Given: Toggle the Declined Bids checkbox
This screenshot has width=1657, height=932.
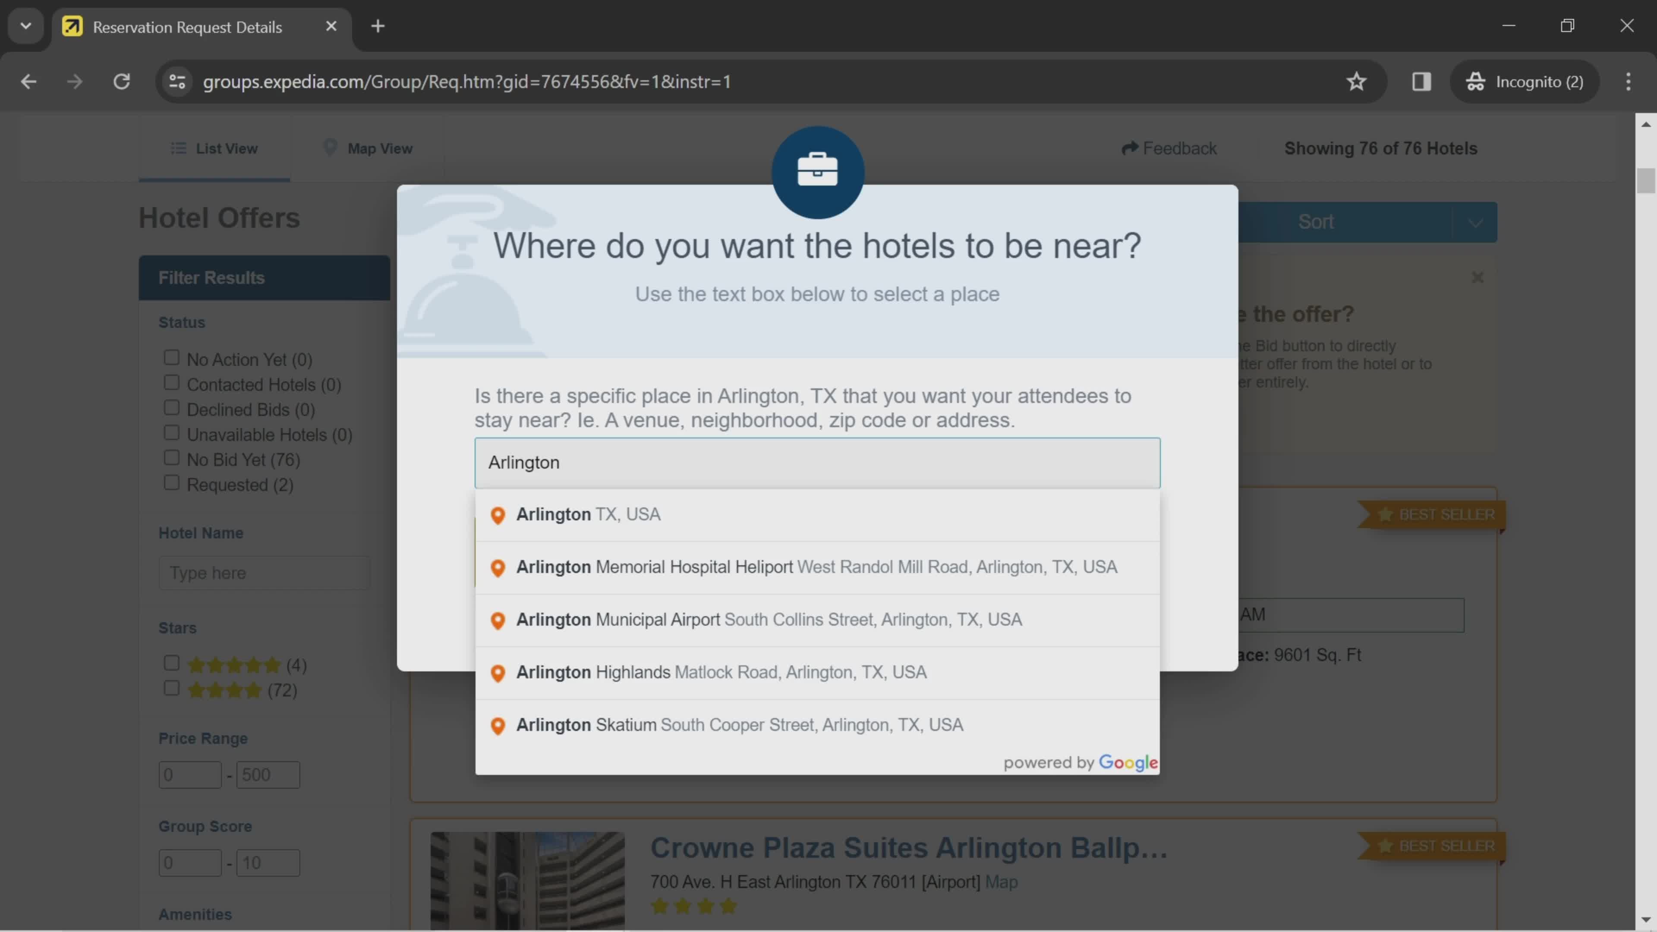Looking at the screenshot, I should pyautogui.click(x=171, y=407).
